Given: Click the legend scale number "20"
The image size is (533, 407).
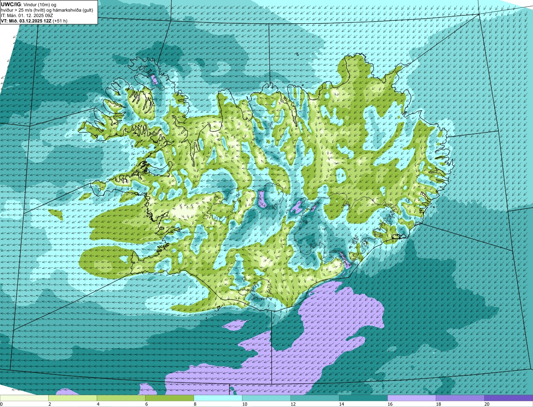Looking at the screenshot, I should [x=486, y=404].
